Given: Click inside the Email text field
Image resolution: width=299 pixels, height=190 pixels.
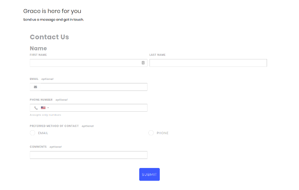Looking at the screenshot, I should 94,87.
